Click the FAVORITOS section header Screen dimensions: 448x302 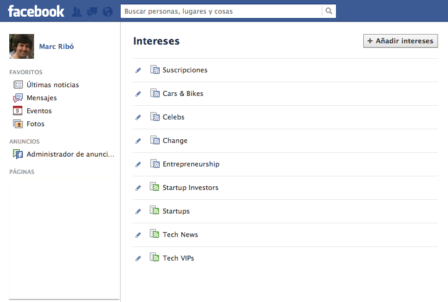26,72
